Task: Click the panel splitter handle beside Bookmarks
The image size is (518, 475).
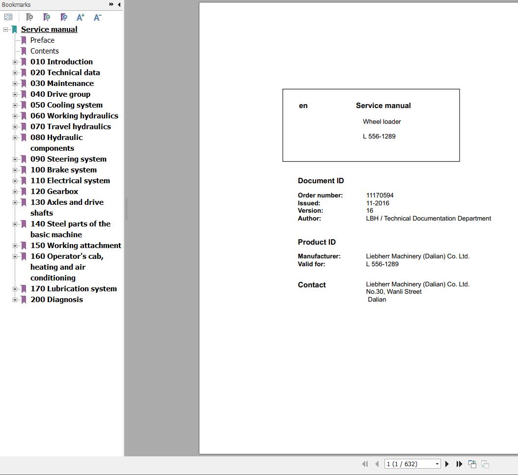Action: pyautogui.click(x=126, y=209)
